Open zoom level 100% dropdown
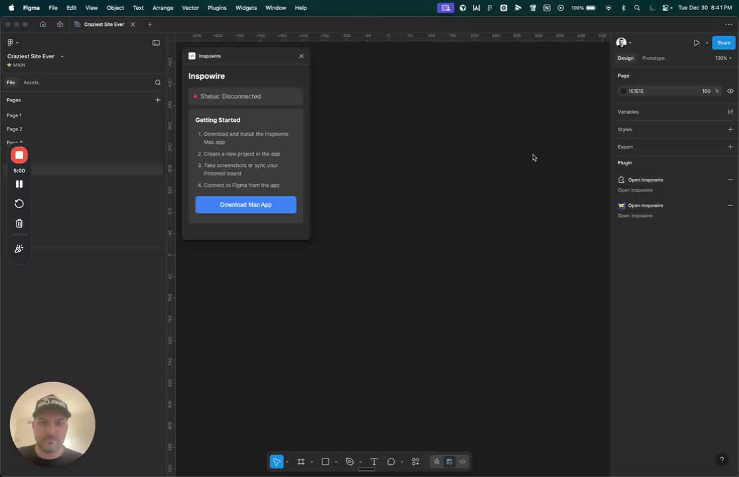This screenshot has width=739, height=477. click(x=723, y=58)
